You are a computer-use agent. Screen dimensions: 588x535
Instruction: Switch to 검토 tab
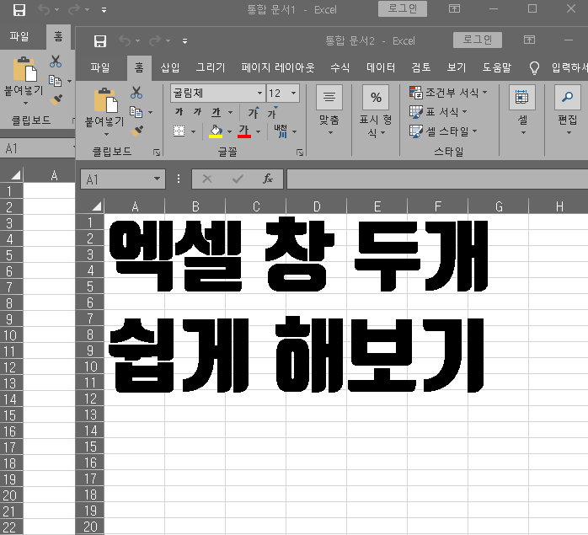click(x=420, y=67)
